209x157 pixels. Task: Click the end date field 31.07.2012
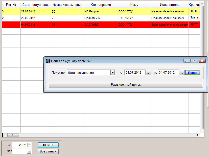click(168, 73)
